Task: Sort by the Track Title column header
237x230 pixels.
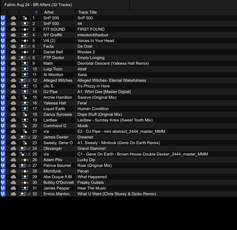Action: coord(87,12)
